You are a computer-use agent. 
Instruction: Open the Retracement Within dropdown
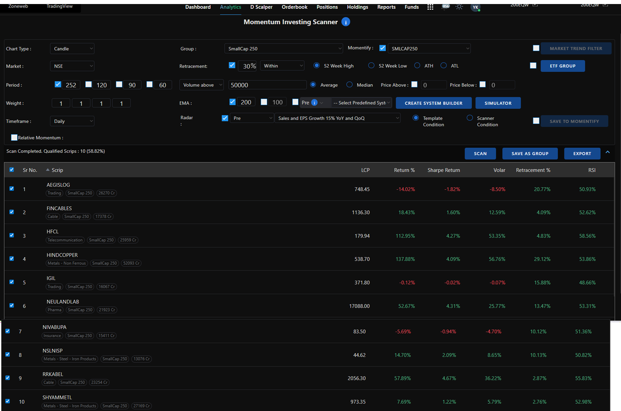pyautogui.click(x=282, y=66)
